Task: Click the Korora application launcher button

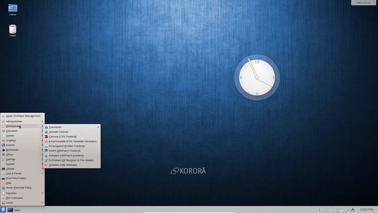Action: 3,209
